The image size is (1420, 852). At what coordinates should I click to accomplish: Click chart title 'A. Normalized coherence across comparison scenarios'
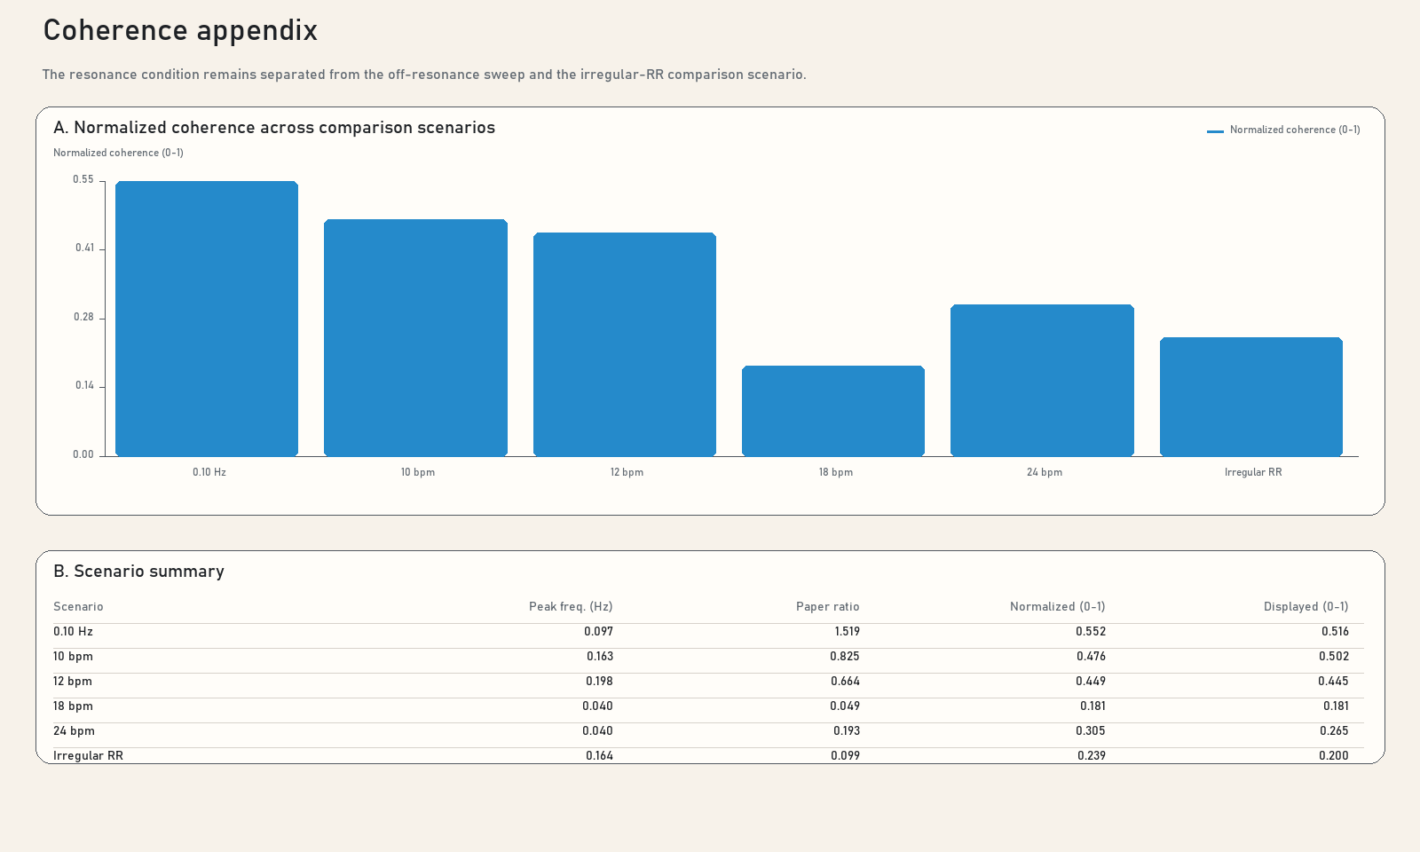click(274, 128)
